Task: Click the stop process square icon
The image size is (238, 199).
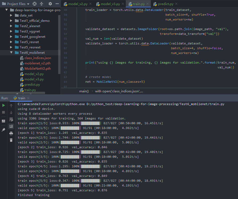Action: pyautogui.click(x=3, y=113)
